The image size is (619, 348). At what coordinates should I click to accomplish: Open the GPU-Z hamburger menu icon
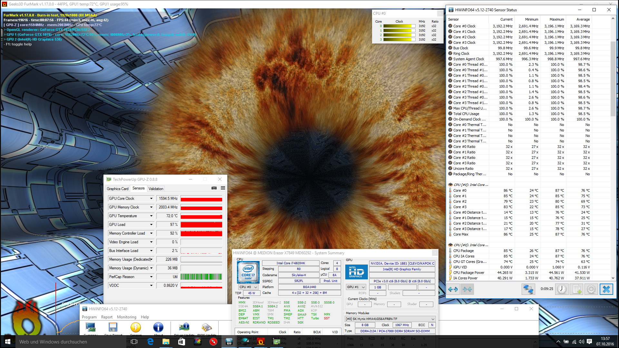click(x=223, y=188)
